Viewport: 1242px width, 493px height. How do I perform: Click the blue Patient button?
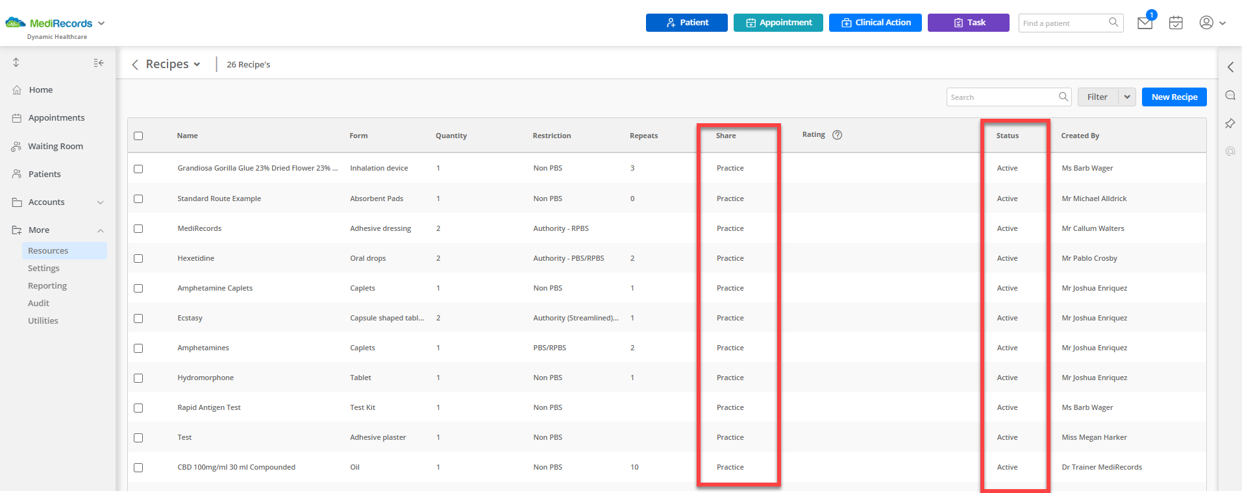pos(686,23)
